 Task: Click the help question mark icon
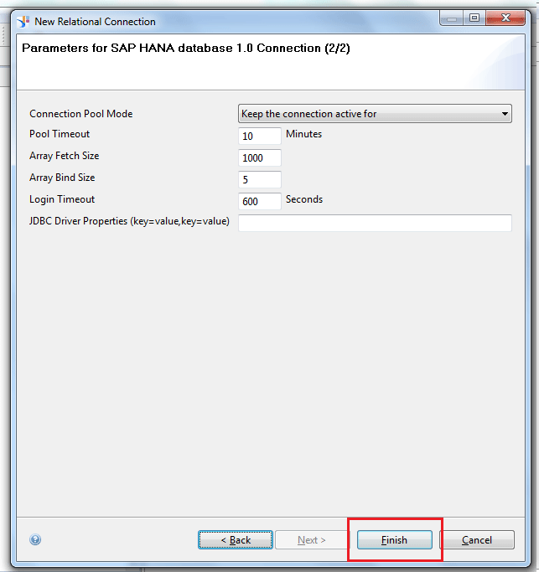point(35,539)
